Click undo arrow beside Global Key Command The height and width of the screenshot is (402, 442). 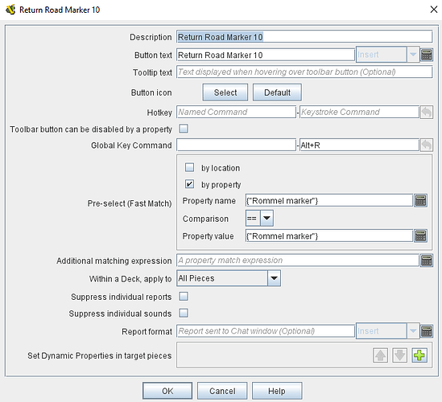427,146
